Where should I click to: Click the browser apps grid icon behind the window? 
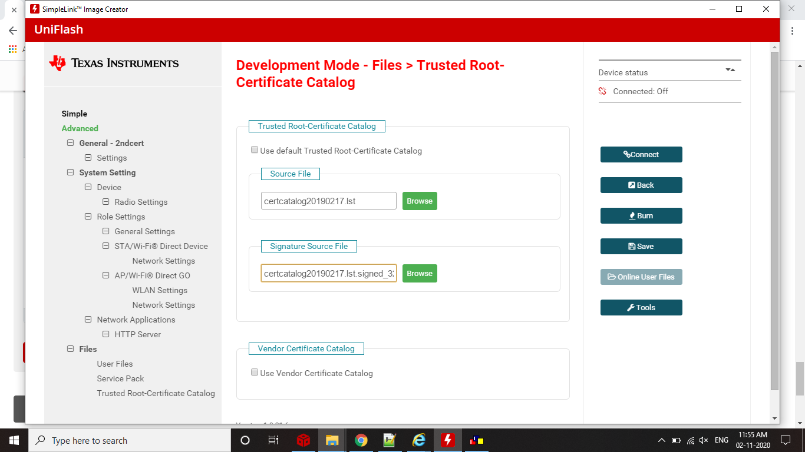click(12, 49)
